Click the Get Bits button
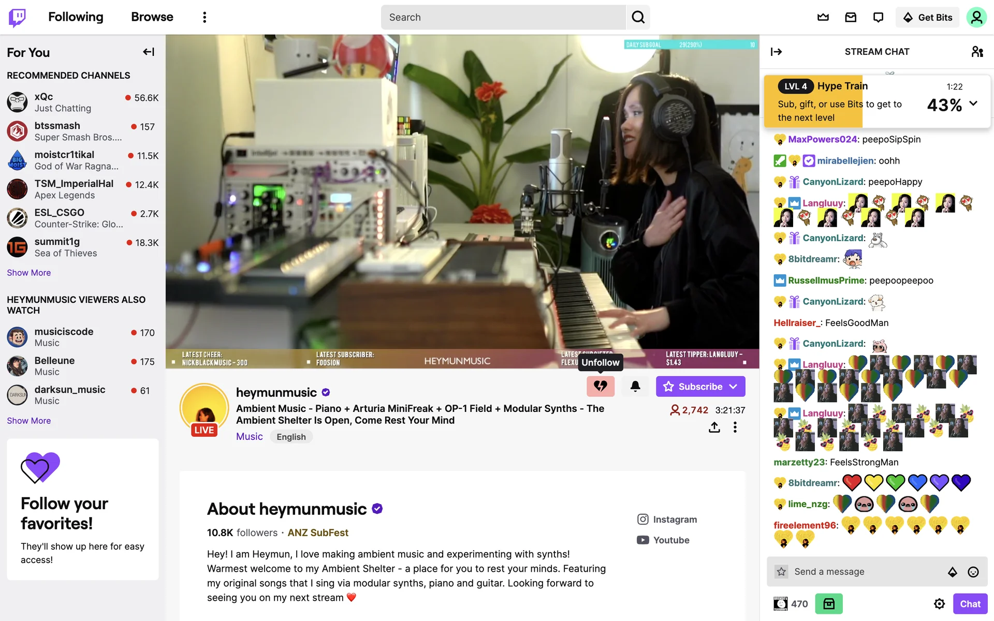The image size is (994, 621). pos(927,17)
